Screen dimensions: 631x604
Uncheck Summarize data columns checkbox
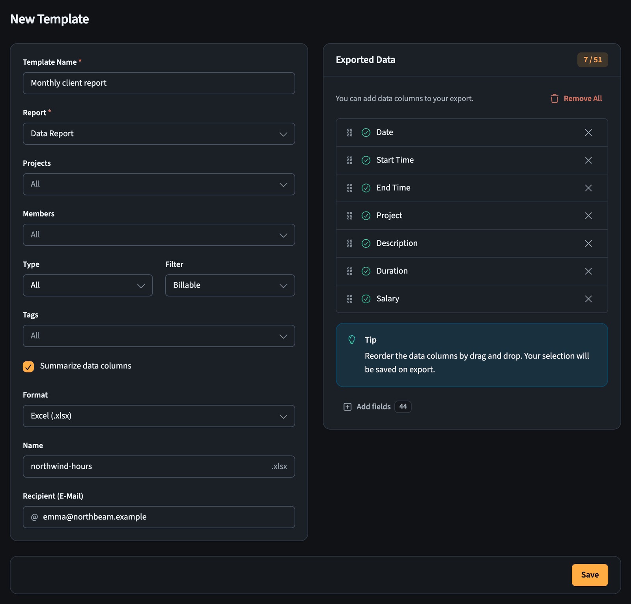(28, 367)
